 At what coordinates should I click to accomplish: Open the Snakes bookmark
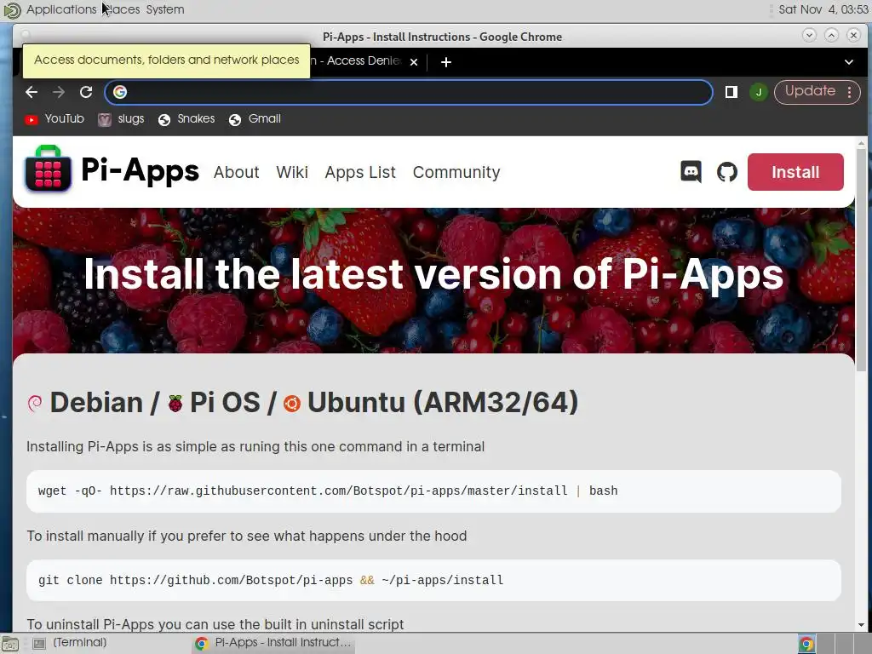[x=186, y=119]
